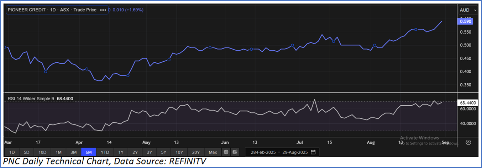Click the highlighted 6M range
The image size is (482, 168).
(x=89, y=152)
